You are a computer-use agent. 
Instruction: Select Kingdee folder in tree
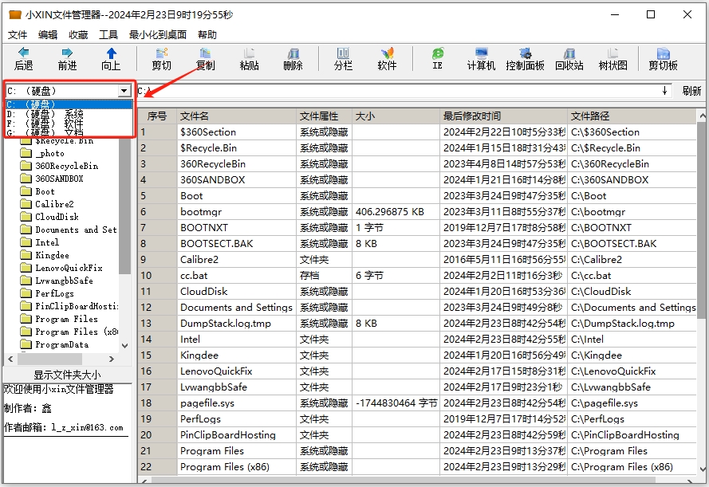pos(52,255)
